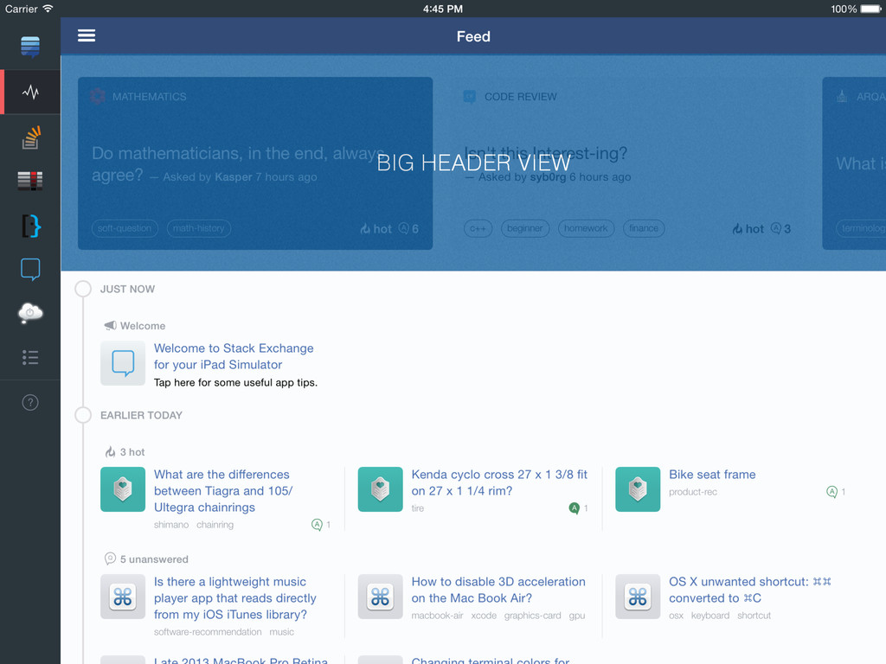886x664 pixels.
Task: Tap the soft-question tag
Action: 125,228
